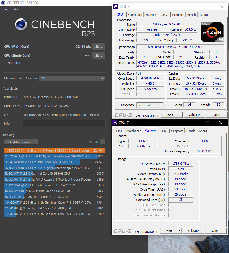The height and width of the screenshot is (253, 229).
Task: Select ranking entry 9 Core i7-7700K
Action: (54, 197)
